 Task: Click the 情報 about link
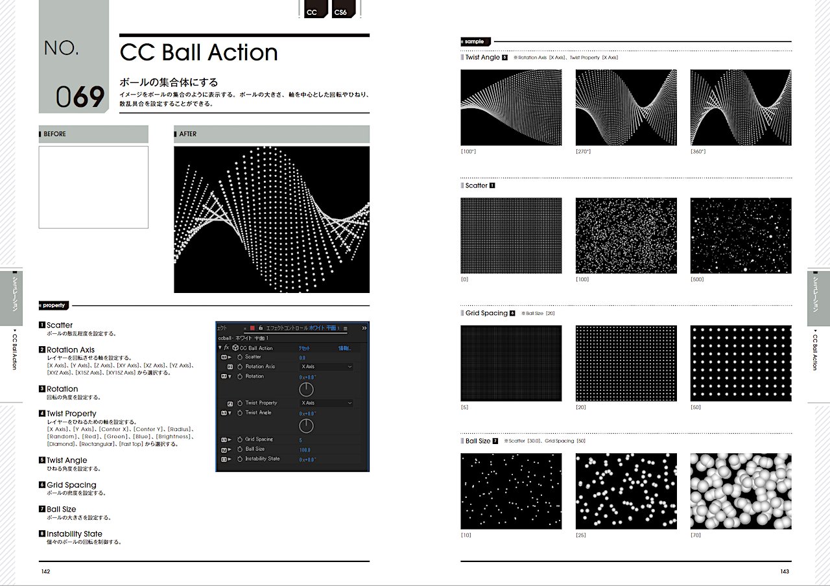(344, 348)
